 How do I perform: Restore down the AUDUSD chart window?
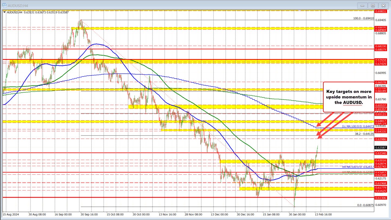pos(373,5)
